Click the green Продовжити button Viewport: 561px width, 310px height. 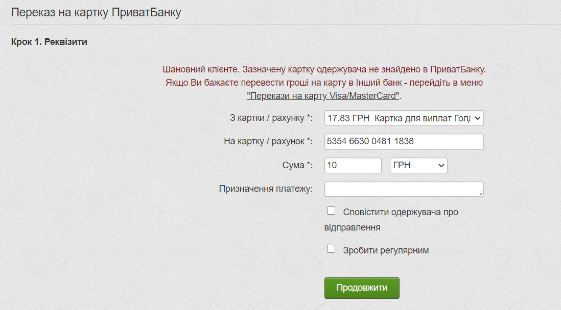point(362,288)
